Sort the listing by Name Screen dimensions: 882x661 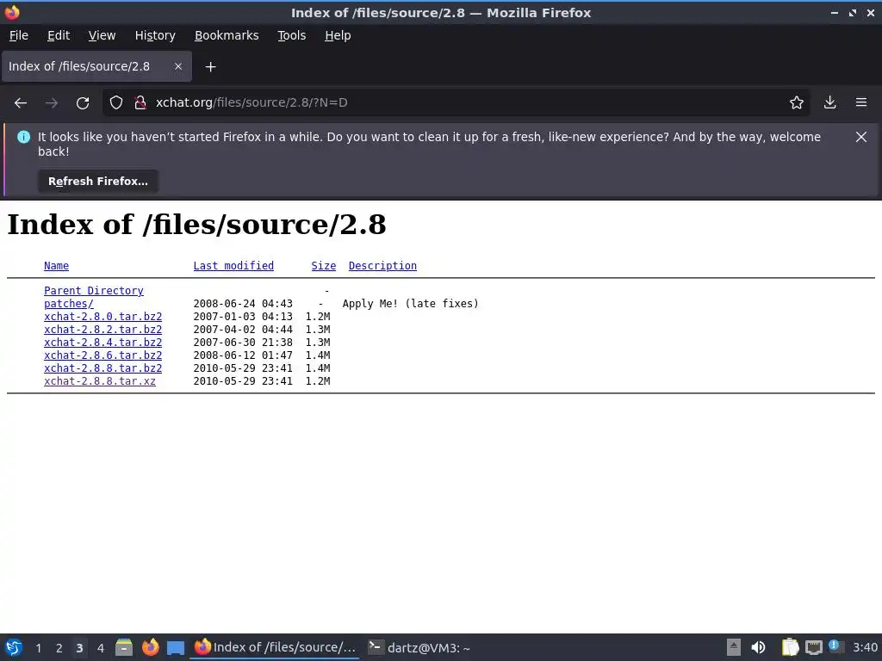point(56,266)
